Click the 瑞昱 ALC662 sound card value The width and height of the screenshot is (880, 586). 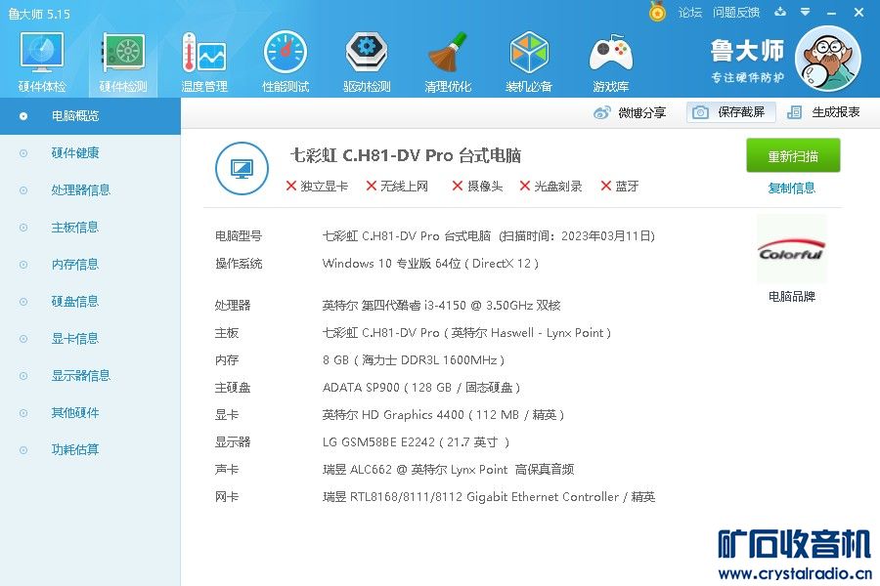pyautogui.click(x=449, y=470)
